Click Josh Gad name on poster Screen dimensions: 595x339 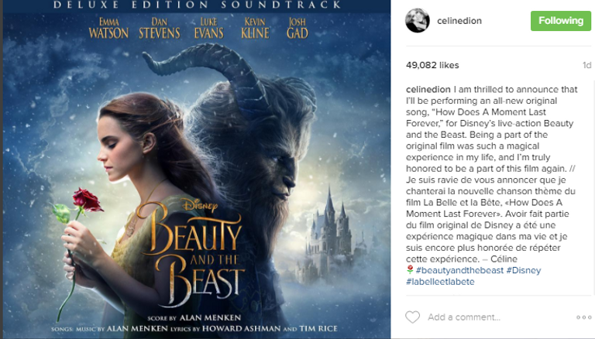coord(297,29)
